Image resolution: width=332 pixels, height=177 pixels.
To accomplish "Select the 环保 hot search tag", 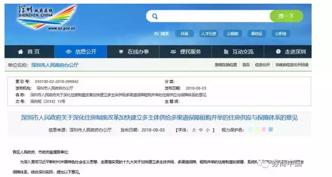I will pyautogui.click(x=185, y=34).
